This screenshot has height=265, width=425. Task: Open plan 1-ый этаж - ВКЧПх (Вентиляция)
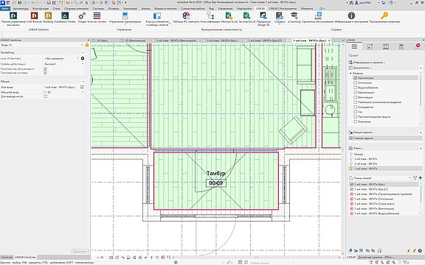point(374,209)
